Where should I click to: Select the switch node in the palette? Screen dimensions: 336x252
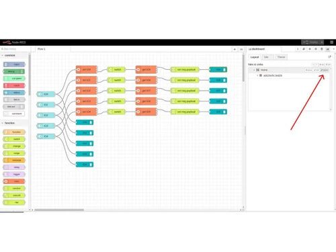click(x=14, y=139)
